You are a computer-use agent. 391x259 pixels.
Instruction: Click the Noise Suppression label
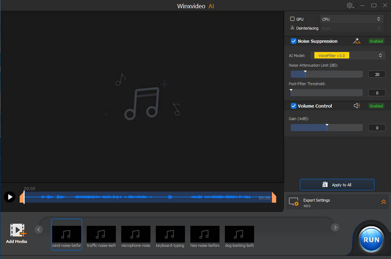(x=317, y=41)
